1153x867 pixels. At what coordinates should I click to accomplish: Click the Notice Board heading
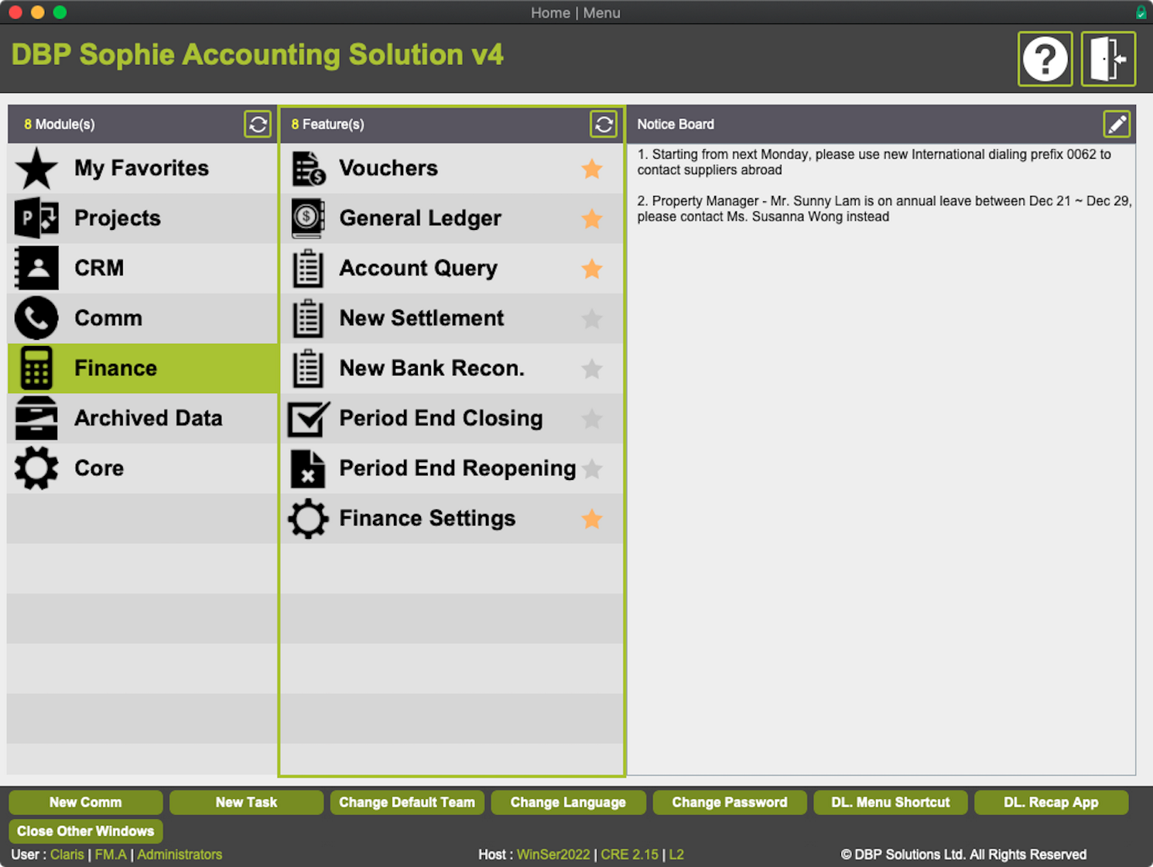pyautogui.click(x=676, y=124)
